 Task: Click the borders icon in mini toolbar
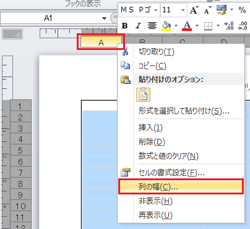click(208, 26)
